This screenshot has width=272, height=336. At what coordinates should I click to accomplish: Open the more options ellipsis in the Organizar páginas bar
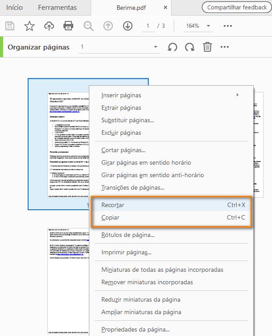pos(225,47)
